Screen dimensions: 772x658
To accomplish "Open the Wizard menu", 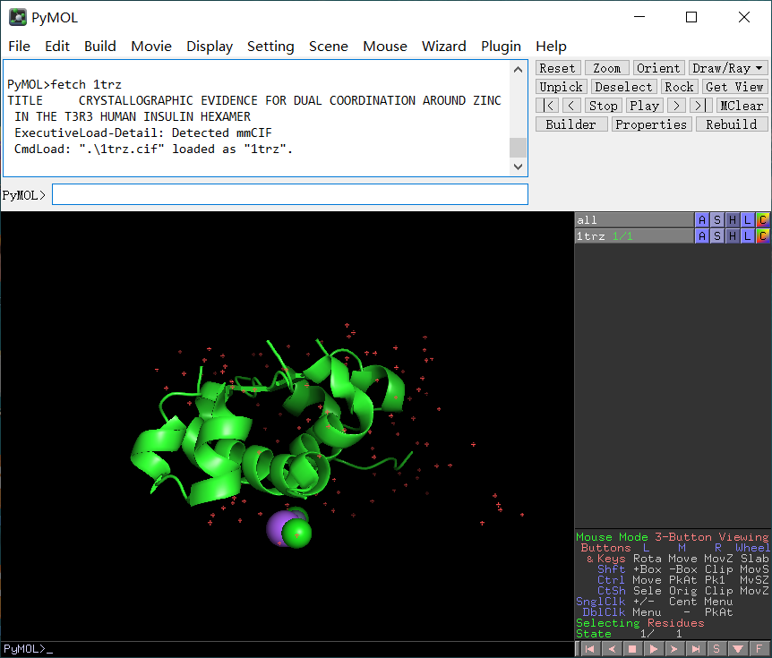I will pyautogui.click(x=443, y=46).
